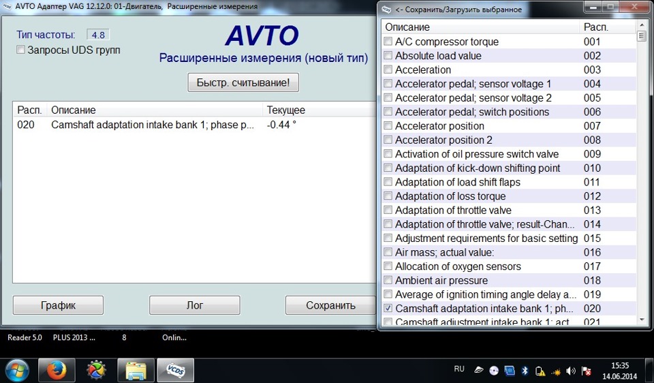Click the RU language indicator

pyautogui.click(x=459, y=369)
